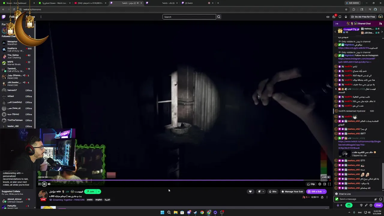Screen dimensions: 384x216
Task: Click the search magnifier button
Action: (x=219, y=17)
